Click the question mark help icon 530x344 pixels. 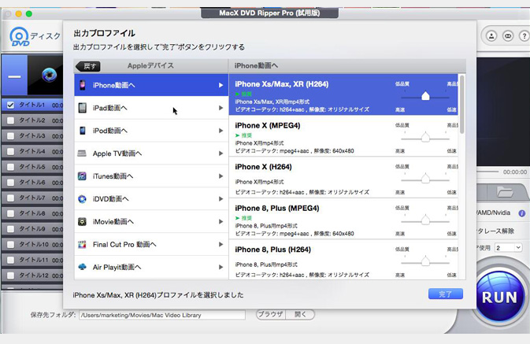tap(524, 36)
